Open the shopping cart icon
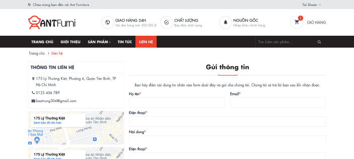 [x=297, y=22]
